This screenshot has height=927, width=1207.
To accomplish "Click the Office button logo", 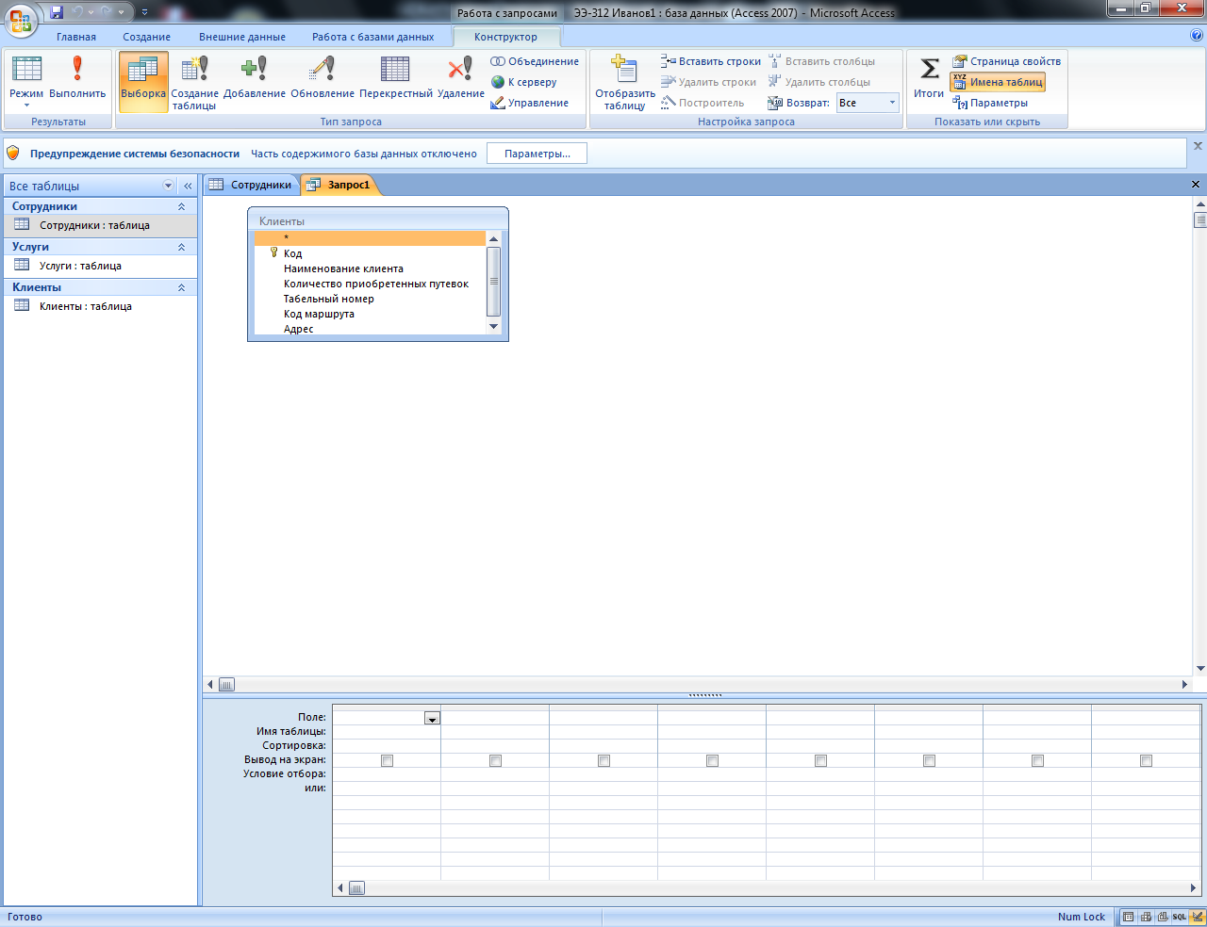I will tap(21, 19).
